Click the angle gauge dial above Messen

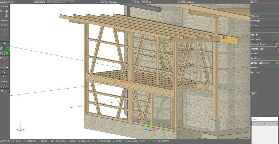coord(4,87)
